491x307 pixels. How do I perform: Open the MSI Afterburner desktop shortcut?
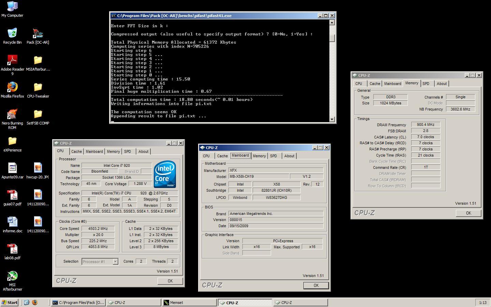coord(12,281)
